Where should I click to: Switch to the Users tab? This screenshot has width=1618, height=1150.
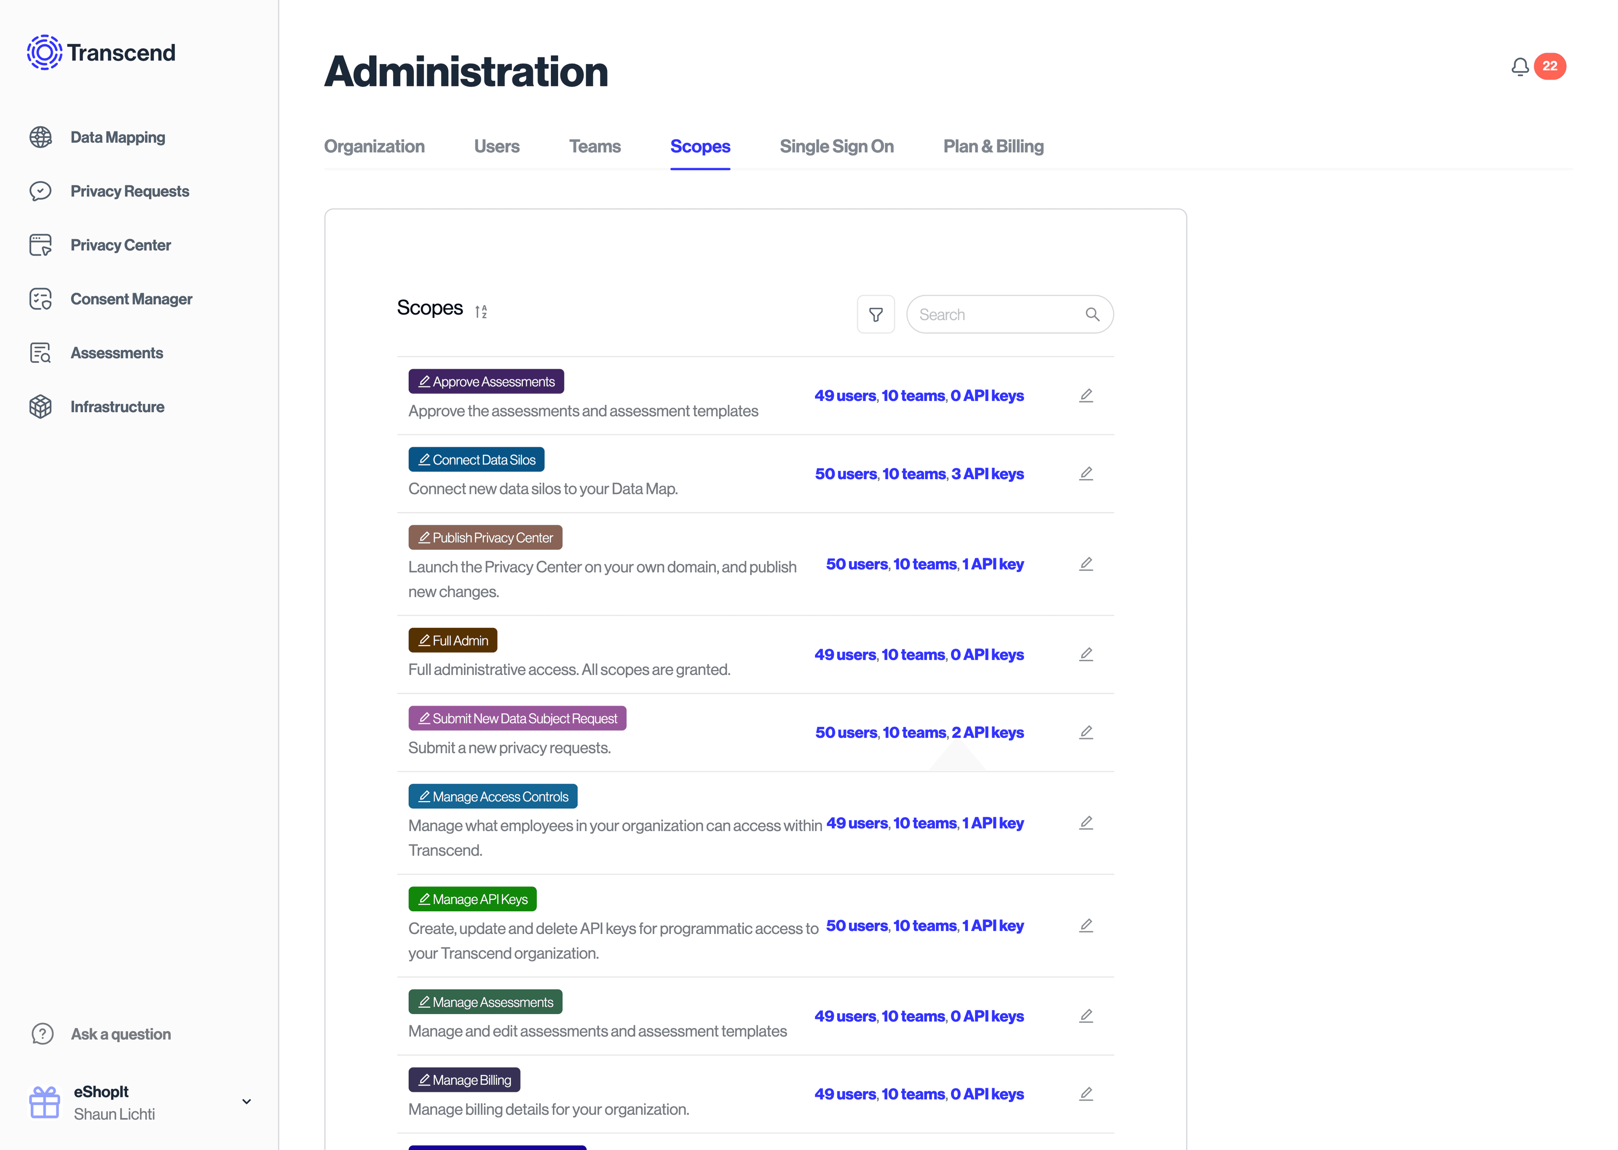[x=497, y=147]
